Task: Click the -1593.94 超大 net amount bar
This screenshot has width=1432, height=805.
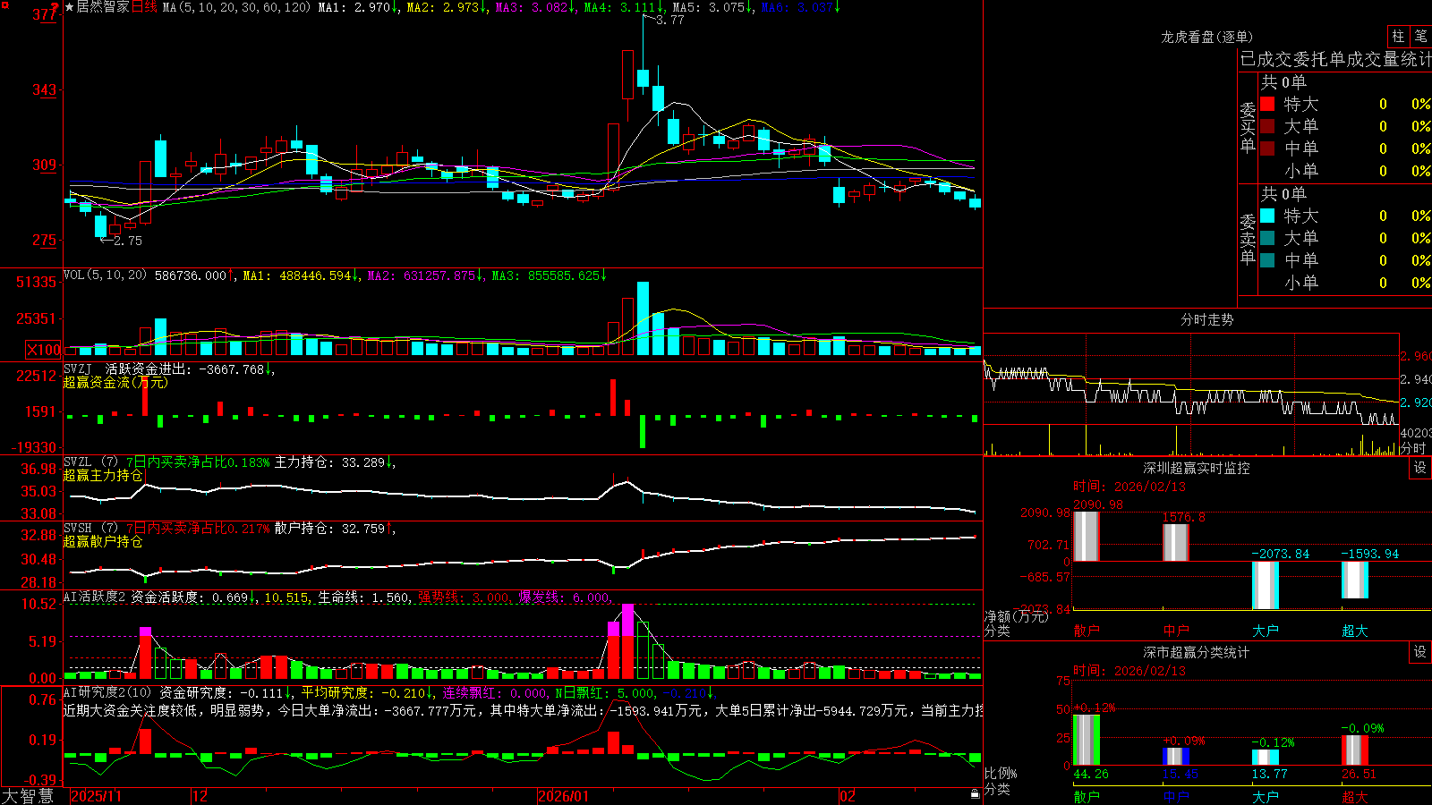Action: point(1355,580)
